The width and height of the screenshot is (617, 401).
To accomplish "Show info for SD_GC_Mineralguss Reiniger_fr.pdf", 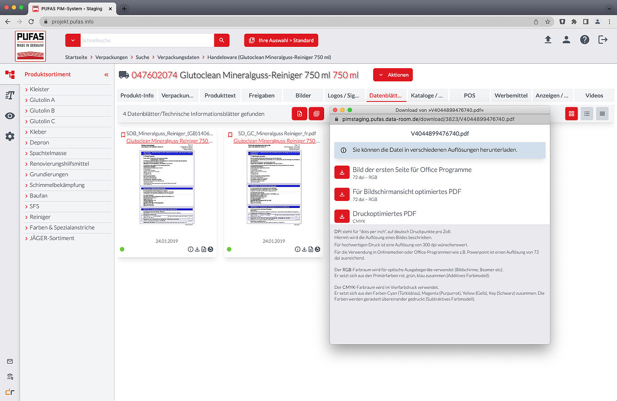I will (297, 249).
